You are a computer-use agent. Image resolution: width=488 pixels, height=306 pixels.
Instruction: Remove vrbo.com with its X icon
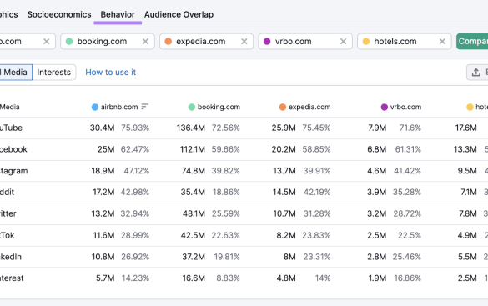344,42
